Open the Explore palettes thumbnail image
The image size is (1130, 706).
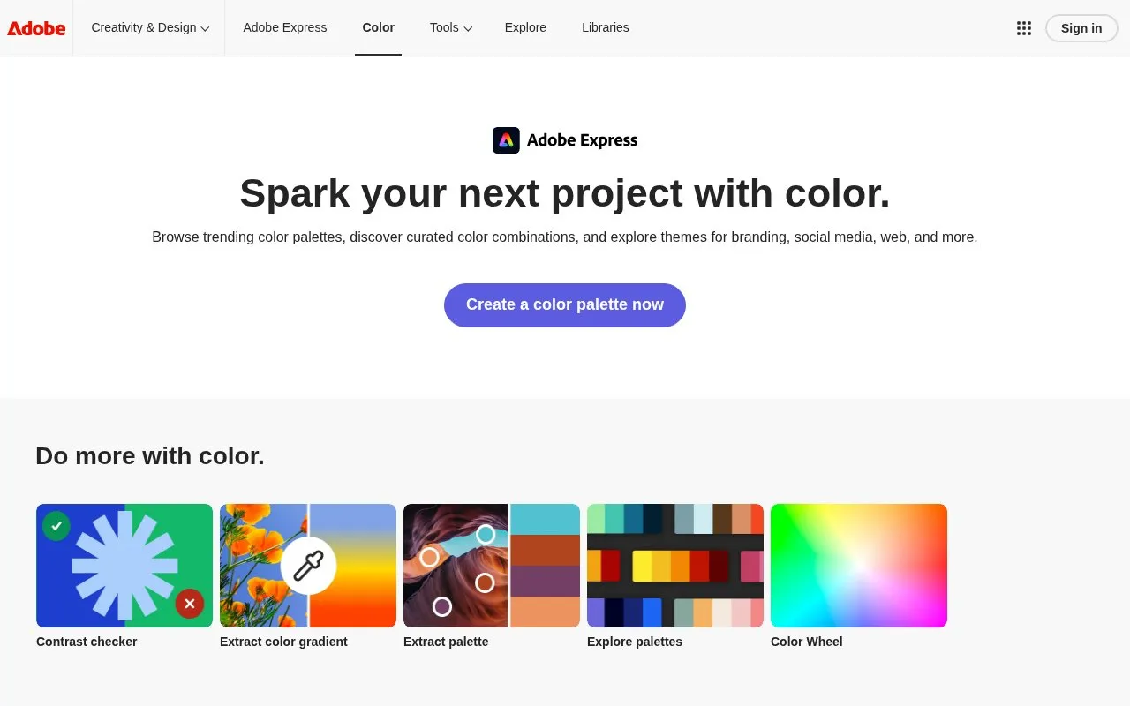click(675, 566)
